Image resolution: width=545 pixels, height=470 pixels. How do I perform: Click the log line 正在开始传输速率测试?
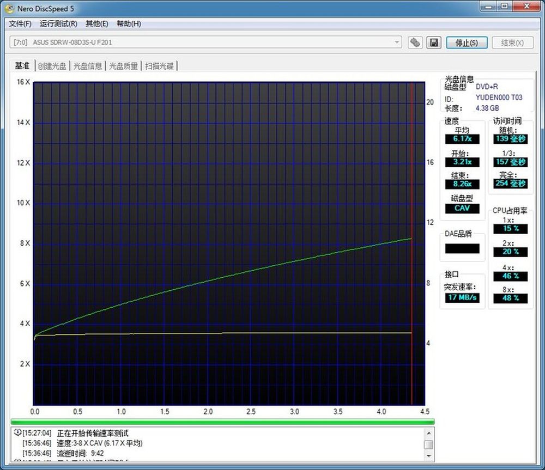pos(93,433)
